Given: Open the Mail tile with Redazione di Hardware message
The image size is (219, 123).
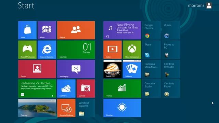Looking at the screenshot, I should coord(37,88).
